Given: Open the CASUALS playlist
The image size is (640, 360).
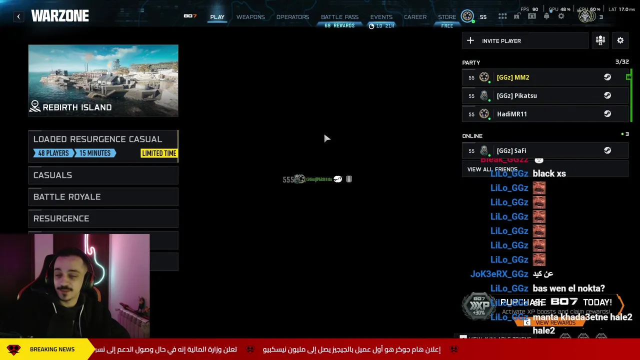Looking at the screenshot, I should 103,175.
